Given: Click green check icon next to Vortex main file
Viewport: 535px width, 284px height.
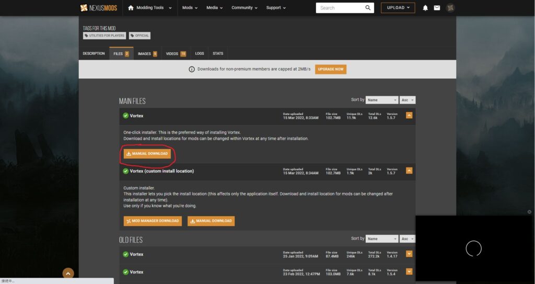Looking at the screenshot, I should tap(125, 116).
